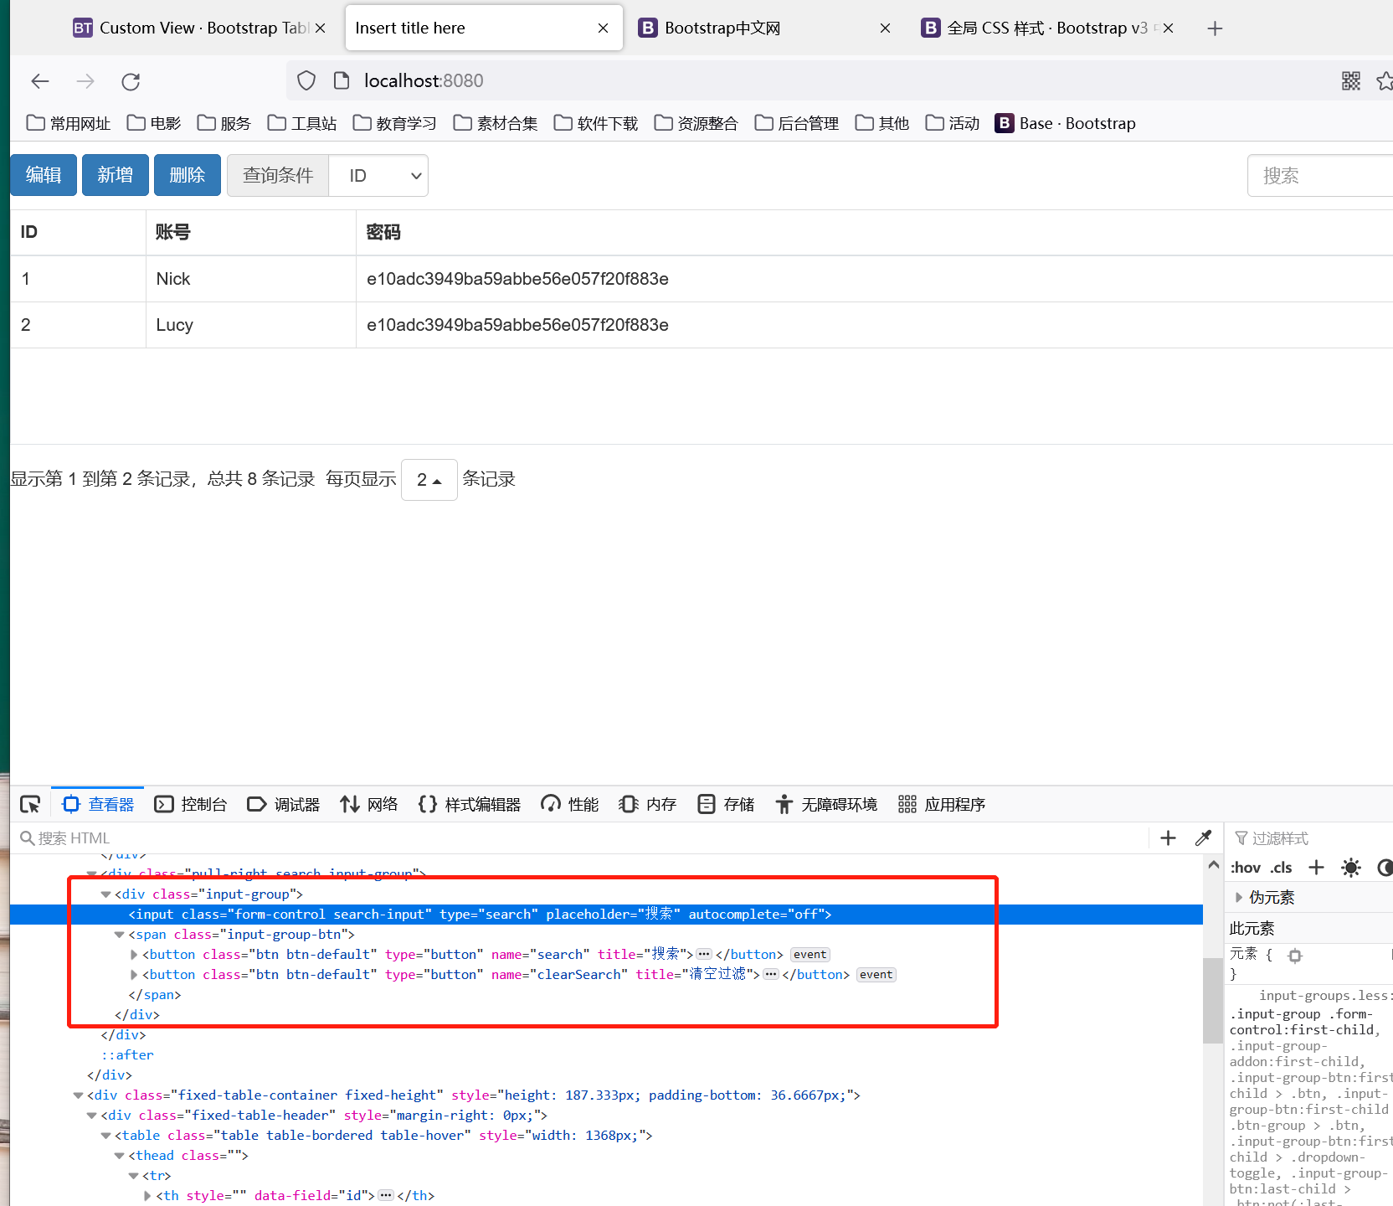The image size is (1393, 1206).
Task: Open the page size dropdown showing 2
Action: [x=429, y=480]
